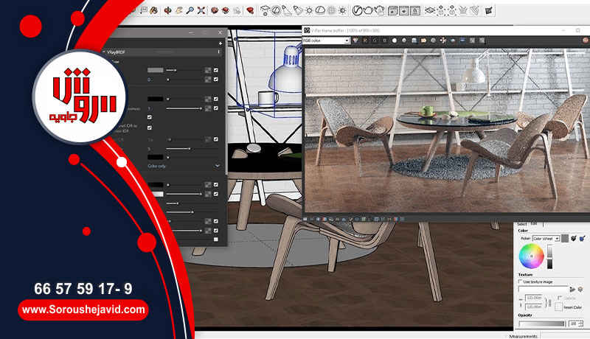The height and width of the screenshot is (339, 590).
Task: Click the frame buffer R channel button
Action: click(x=365, y=41)
